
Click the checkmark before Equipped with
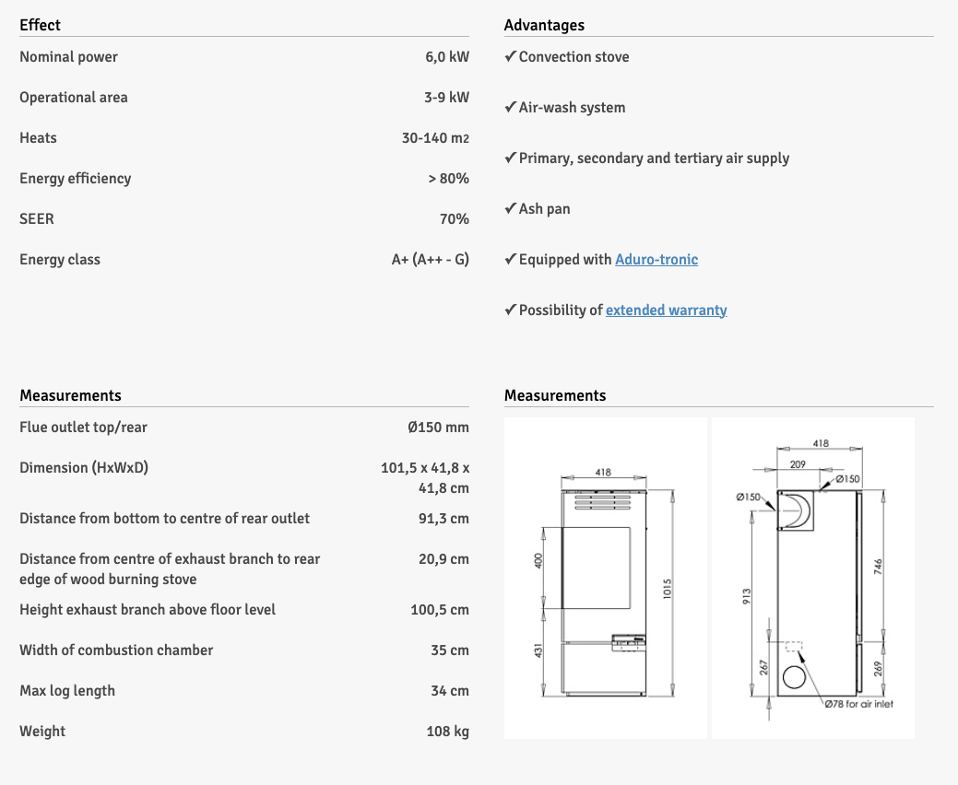[510, 260]
